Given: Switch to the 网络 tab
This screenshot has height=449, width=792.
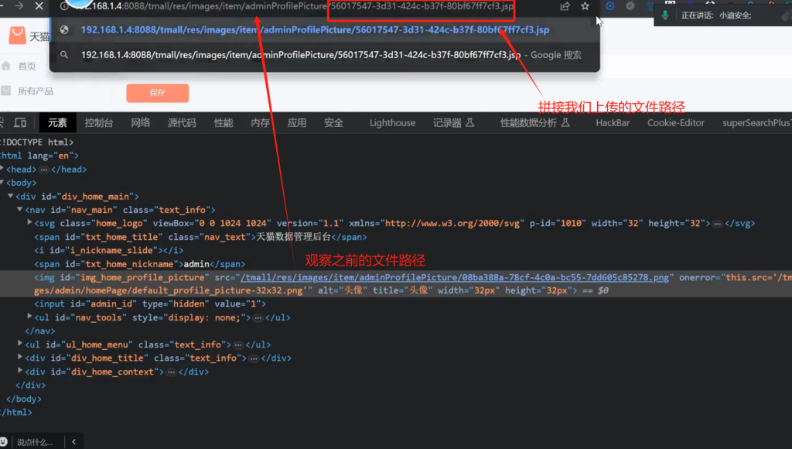Looking at the screenshot, I should [141, 123].
